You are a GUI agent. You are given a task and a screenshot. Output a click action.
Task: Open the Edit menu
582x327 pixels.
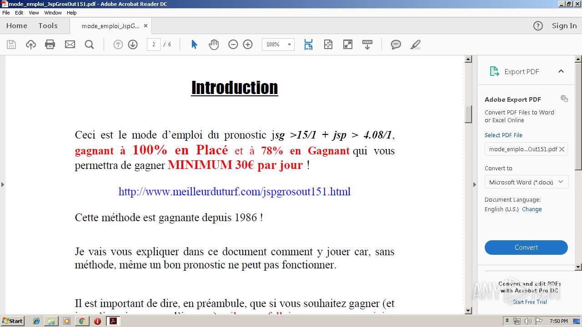(19, 13)
